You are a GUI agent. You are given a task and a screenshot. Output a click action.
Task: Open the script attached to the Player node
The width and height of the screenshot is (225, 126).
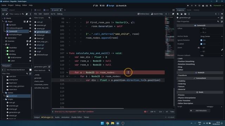27,22
